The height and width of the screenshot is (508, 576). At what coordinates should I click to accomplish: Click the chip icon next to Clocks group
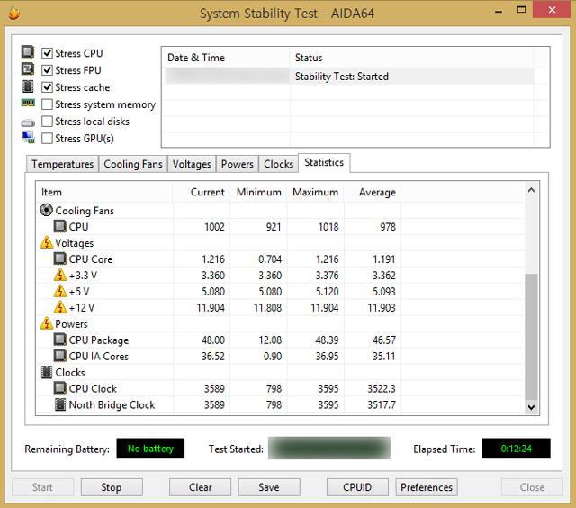click(x=46, y=372)
